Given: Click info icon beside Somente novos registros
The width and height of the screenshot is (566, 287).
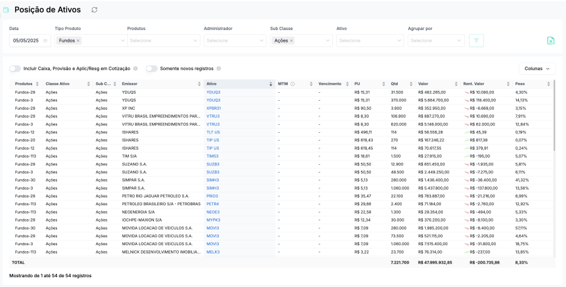Looking at the screenshot, I should click(x=219, y=69).
